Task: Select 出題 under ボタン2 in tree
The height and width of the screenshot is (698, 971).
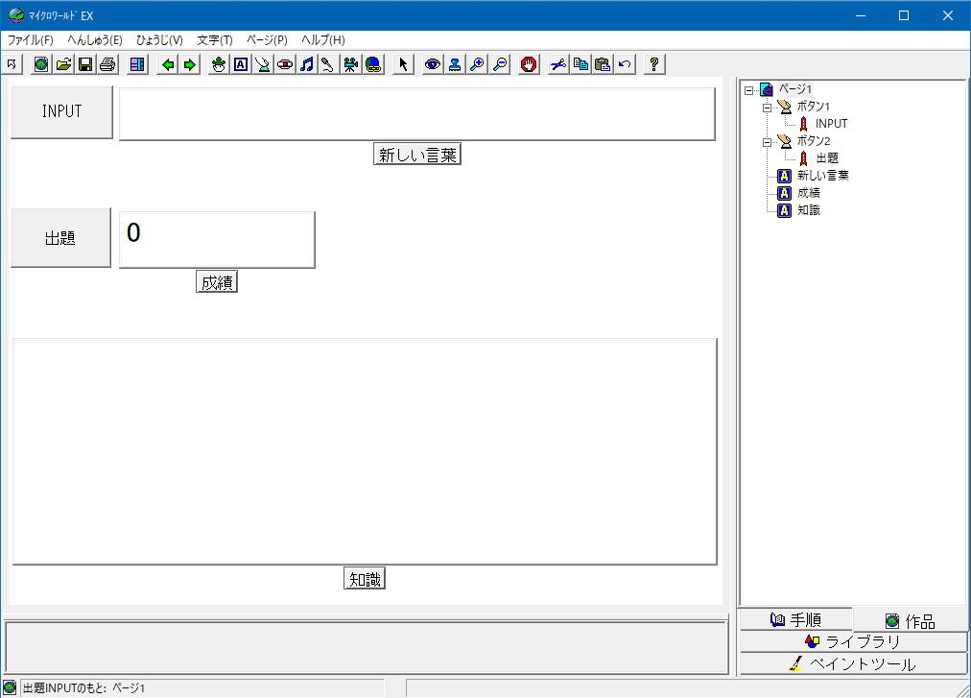Action: click(x=827, y=158)
